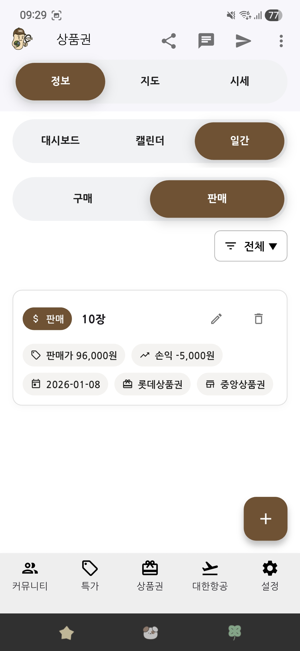Edit the sale entry with pencil icon

216,319
